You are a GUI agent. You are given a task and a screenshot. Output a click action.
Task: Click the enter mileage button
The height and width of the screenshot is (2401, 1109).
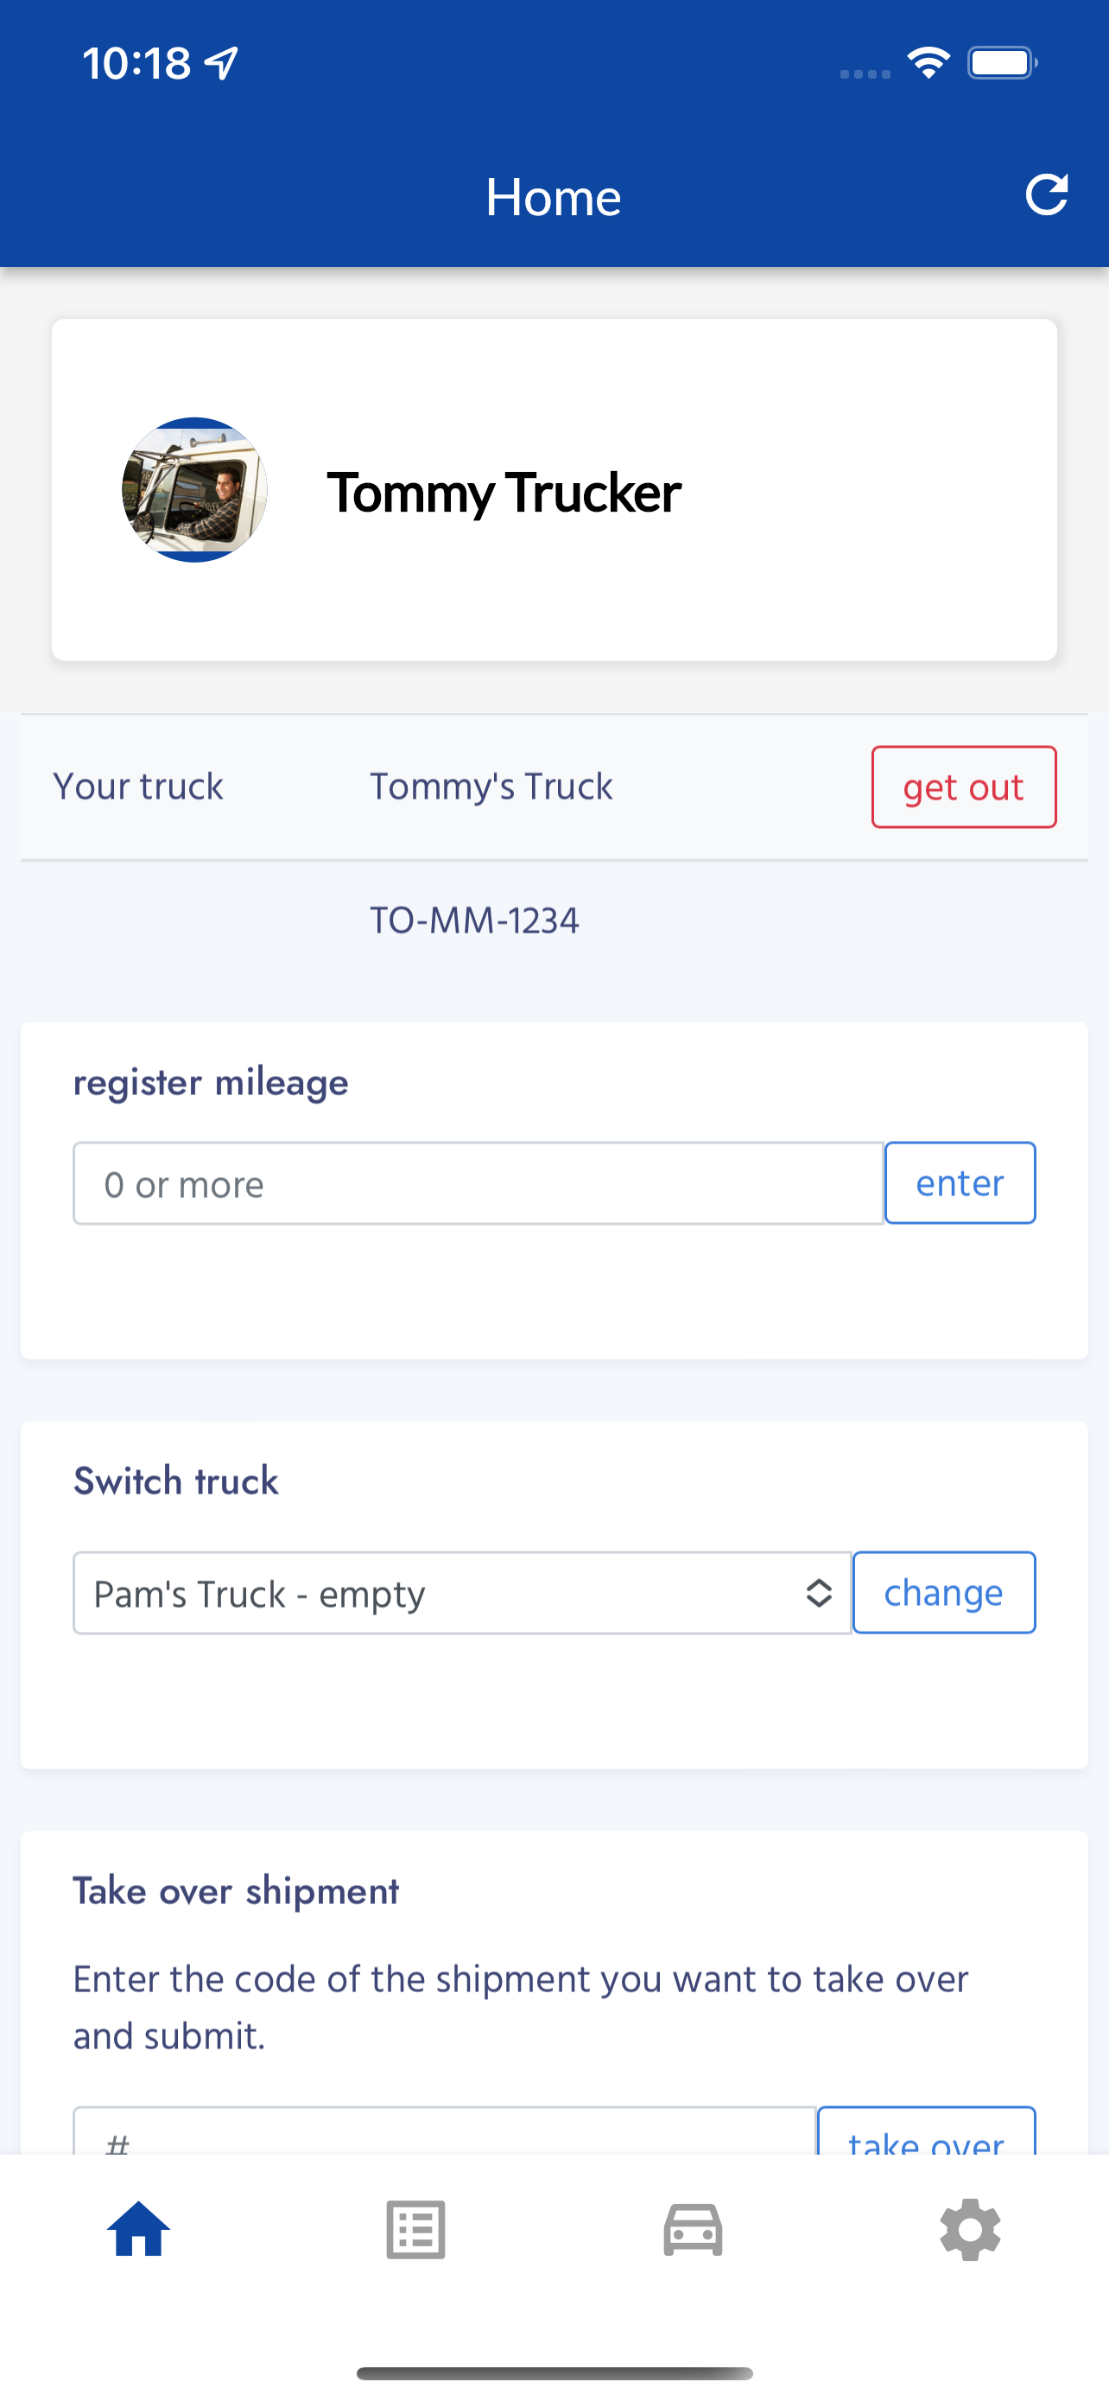pos(960,1183)
